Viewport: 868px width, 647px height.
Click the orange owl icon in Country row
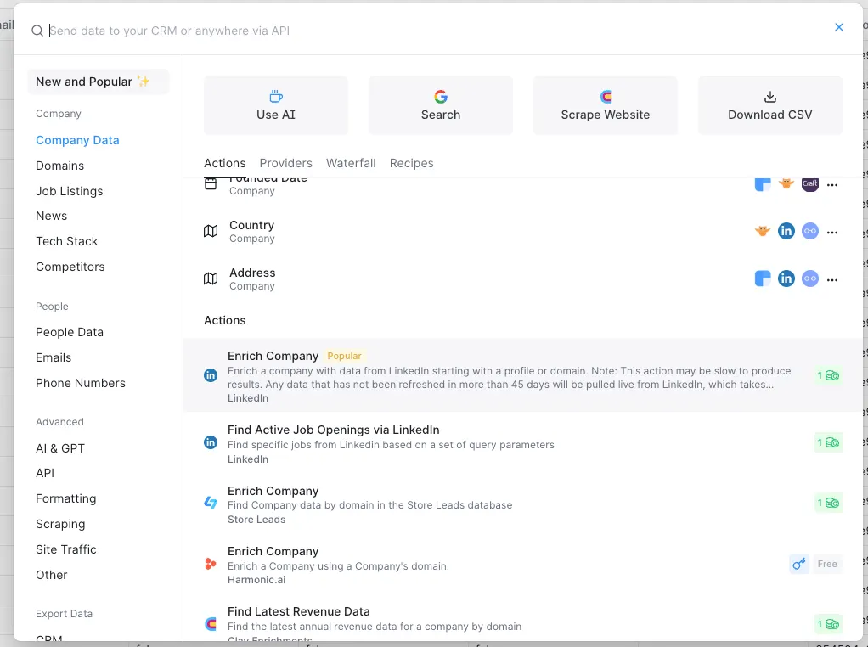click(x=763, y=231)
